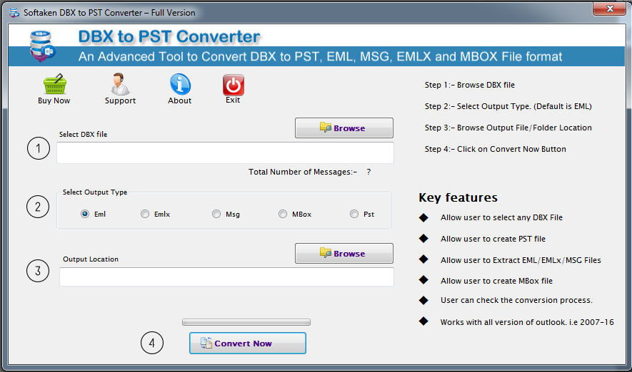Click the 'Key features' heading

tap(458, 197)
